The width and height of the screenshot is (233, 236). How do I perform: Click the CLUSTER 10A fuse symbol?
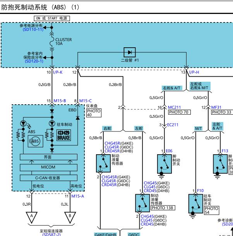coord(52,42)
